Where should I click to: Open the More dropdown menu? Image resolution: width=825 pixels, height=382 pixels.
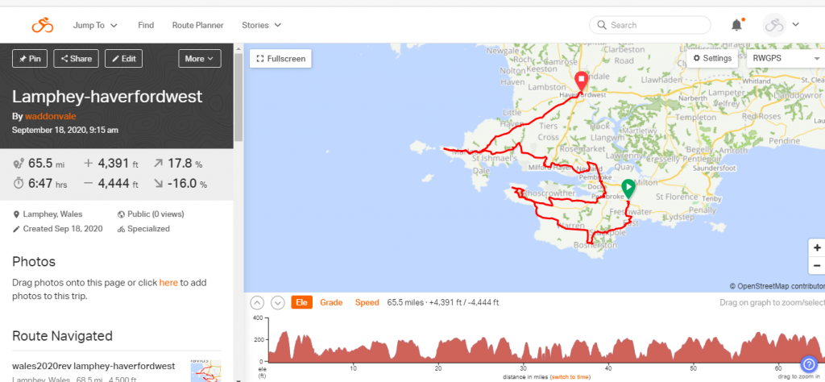pos(199,58)
